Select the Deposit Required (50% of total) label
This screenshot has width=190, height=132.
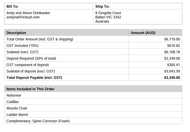coord(31,58)
